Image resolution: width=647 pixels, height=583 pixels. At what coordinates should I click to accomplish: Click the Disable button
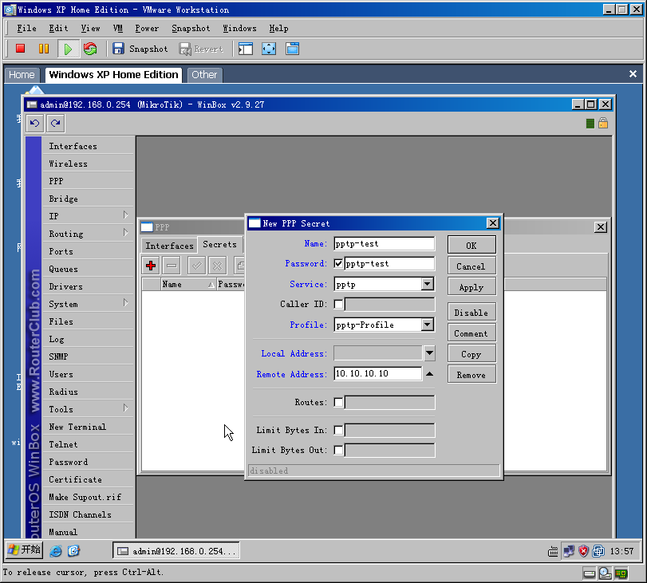pos(471,313)
